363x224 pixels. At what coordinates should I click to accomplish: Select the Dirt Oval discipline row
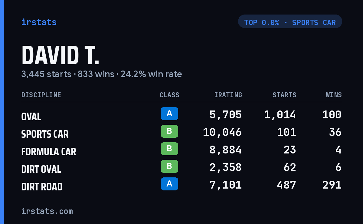181,167
